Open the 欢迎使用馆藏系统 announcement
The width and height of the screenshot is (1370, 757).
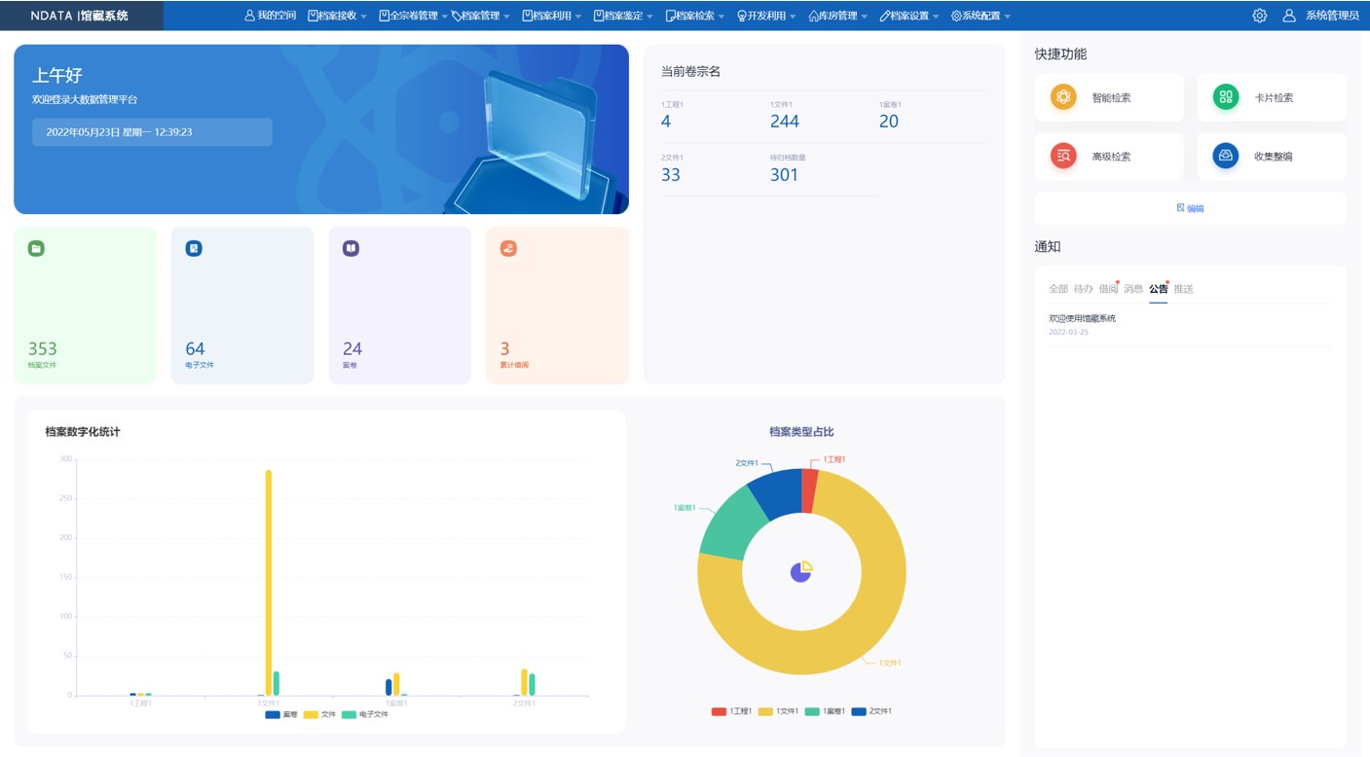pyautogui.click(x=1082, y=318)
